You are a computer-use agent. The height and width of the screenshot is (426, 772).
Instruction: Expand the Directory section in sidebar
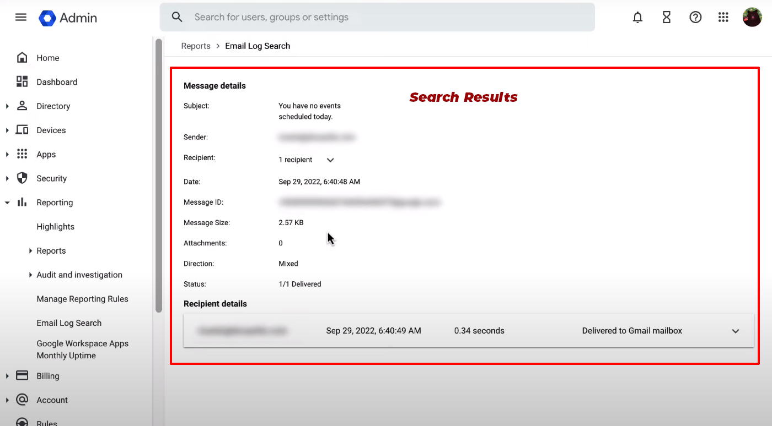pyautogui.click(x=8, y=106)
